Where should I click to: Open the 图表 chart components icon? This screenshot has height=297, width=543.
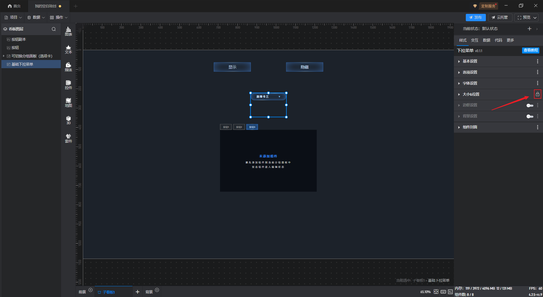pyautogui.click(x=68, y=31)
